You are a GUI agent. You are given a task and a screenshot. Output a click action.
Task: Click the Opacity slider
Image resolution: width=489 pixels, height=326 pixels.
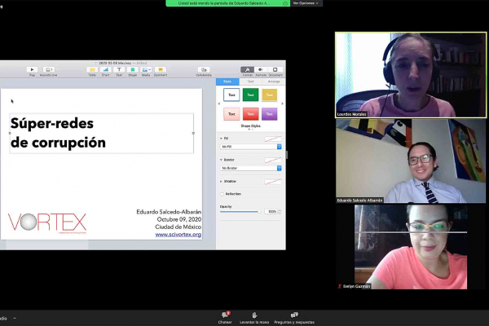240,212
